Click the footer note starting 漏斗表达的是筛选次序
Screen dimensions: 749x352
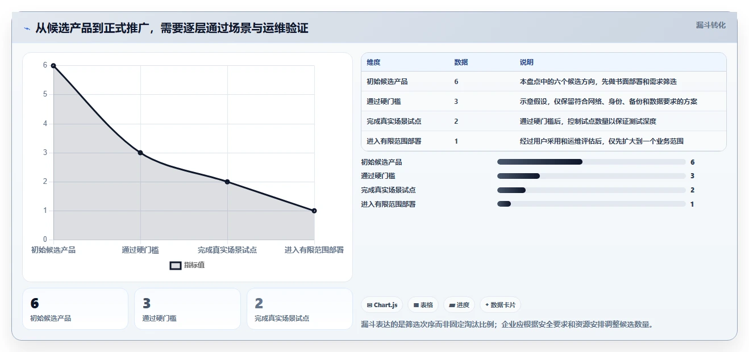point(507,325)
